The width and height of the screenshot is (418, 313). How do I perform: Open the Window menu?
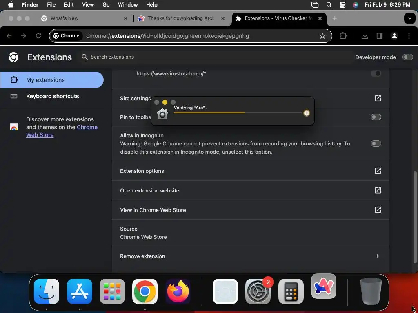(128, 5)
